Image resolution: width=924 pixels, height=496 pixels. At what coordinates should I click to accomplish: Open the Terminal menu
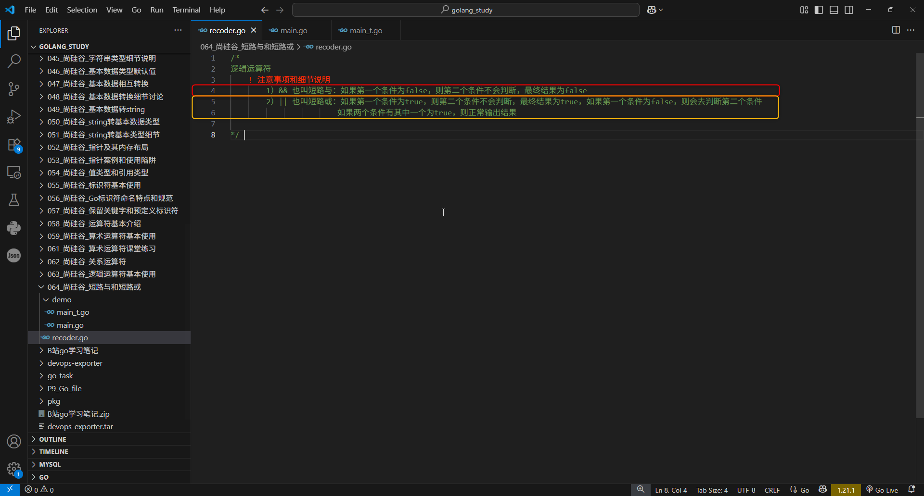point(186,10)
